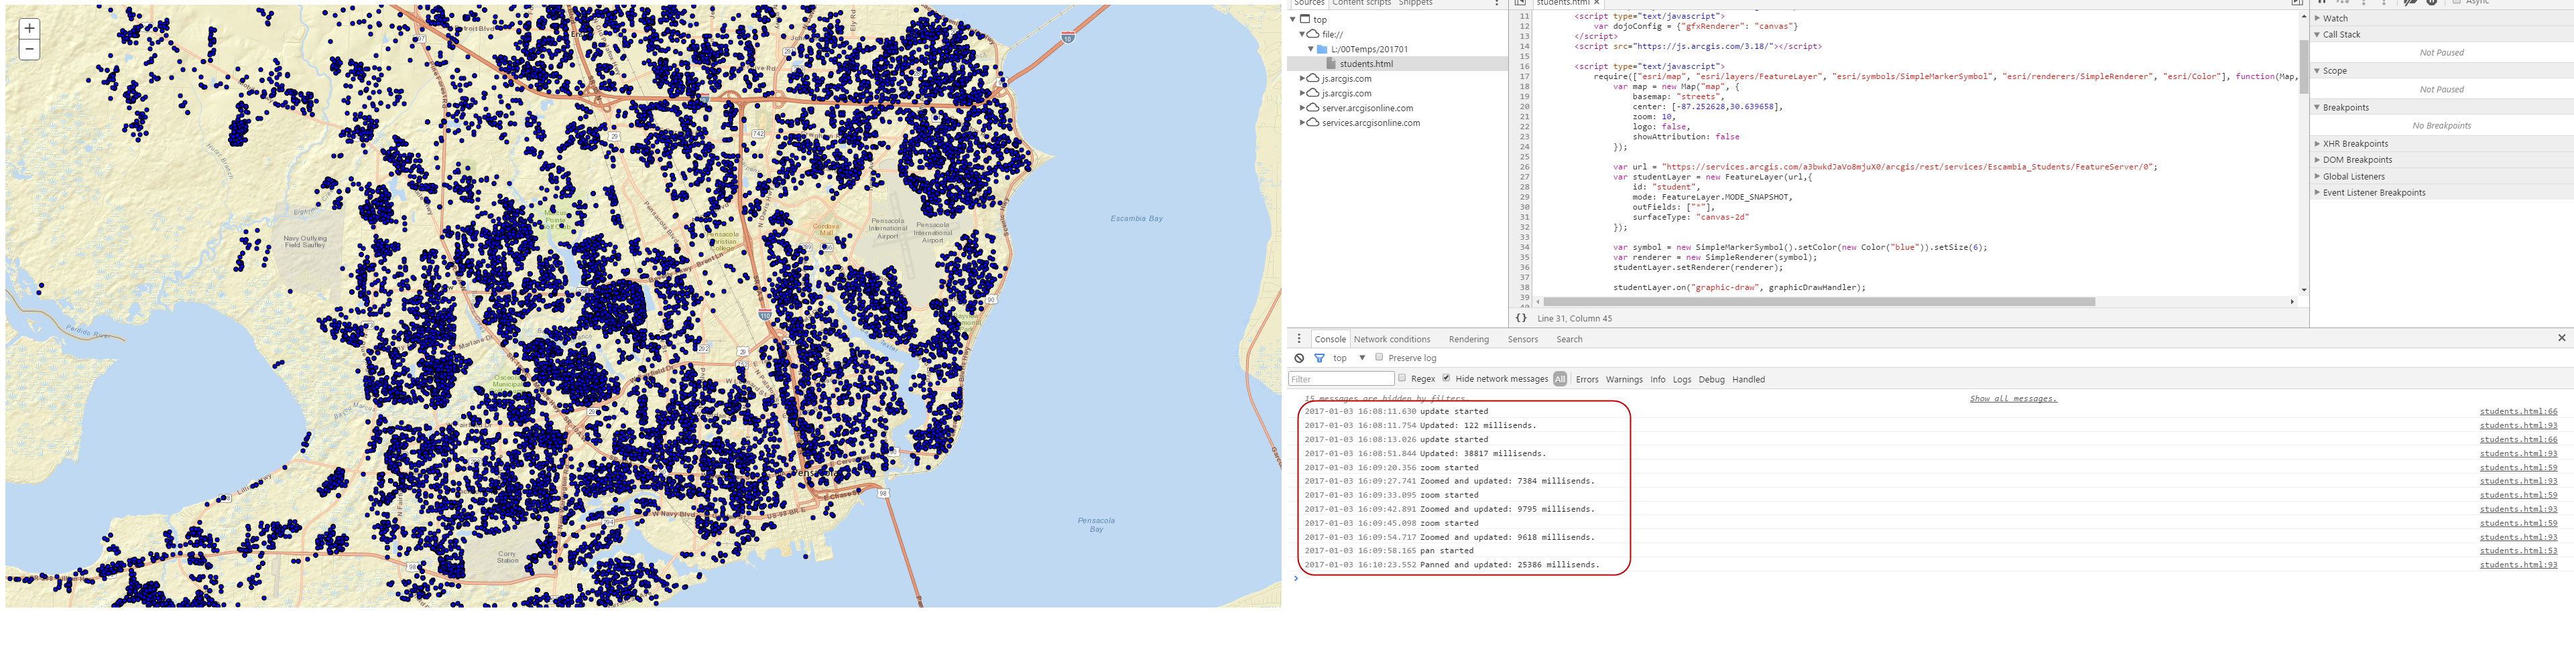The width and height of the screenshot is (2574, 647).
Task: Filter console by Warnings
Action: click(x=1623, y=379)
